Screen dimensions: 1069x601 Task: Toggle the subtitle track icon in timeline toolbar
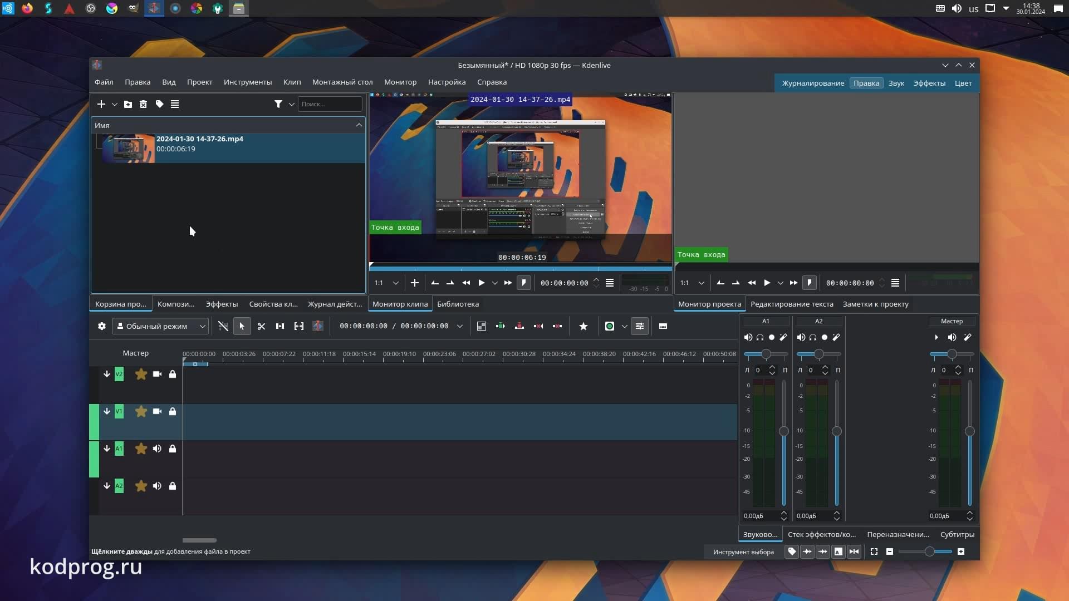(663, 327)
